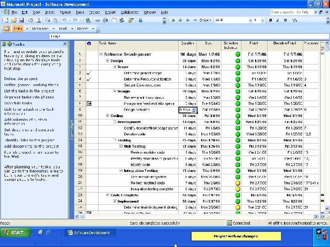
Task: Close the Tasks side pane
Action: pos(65,44)
